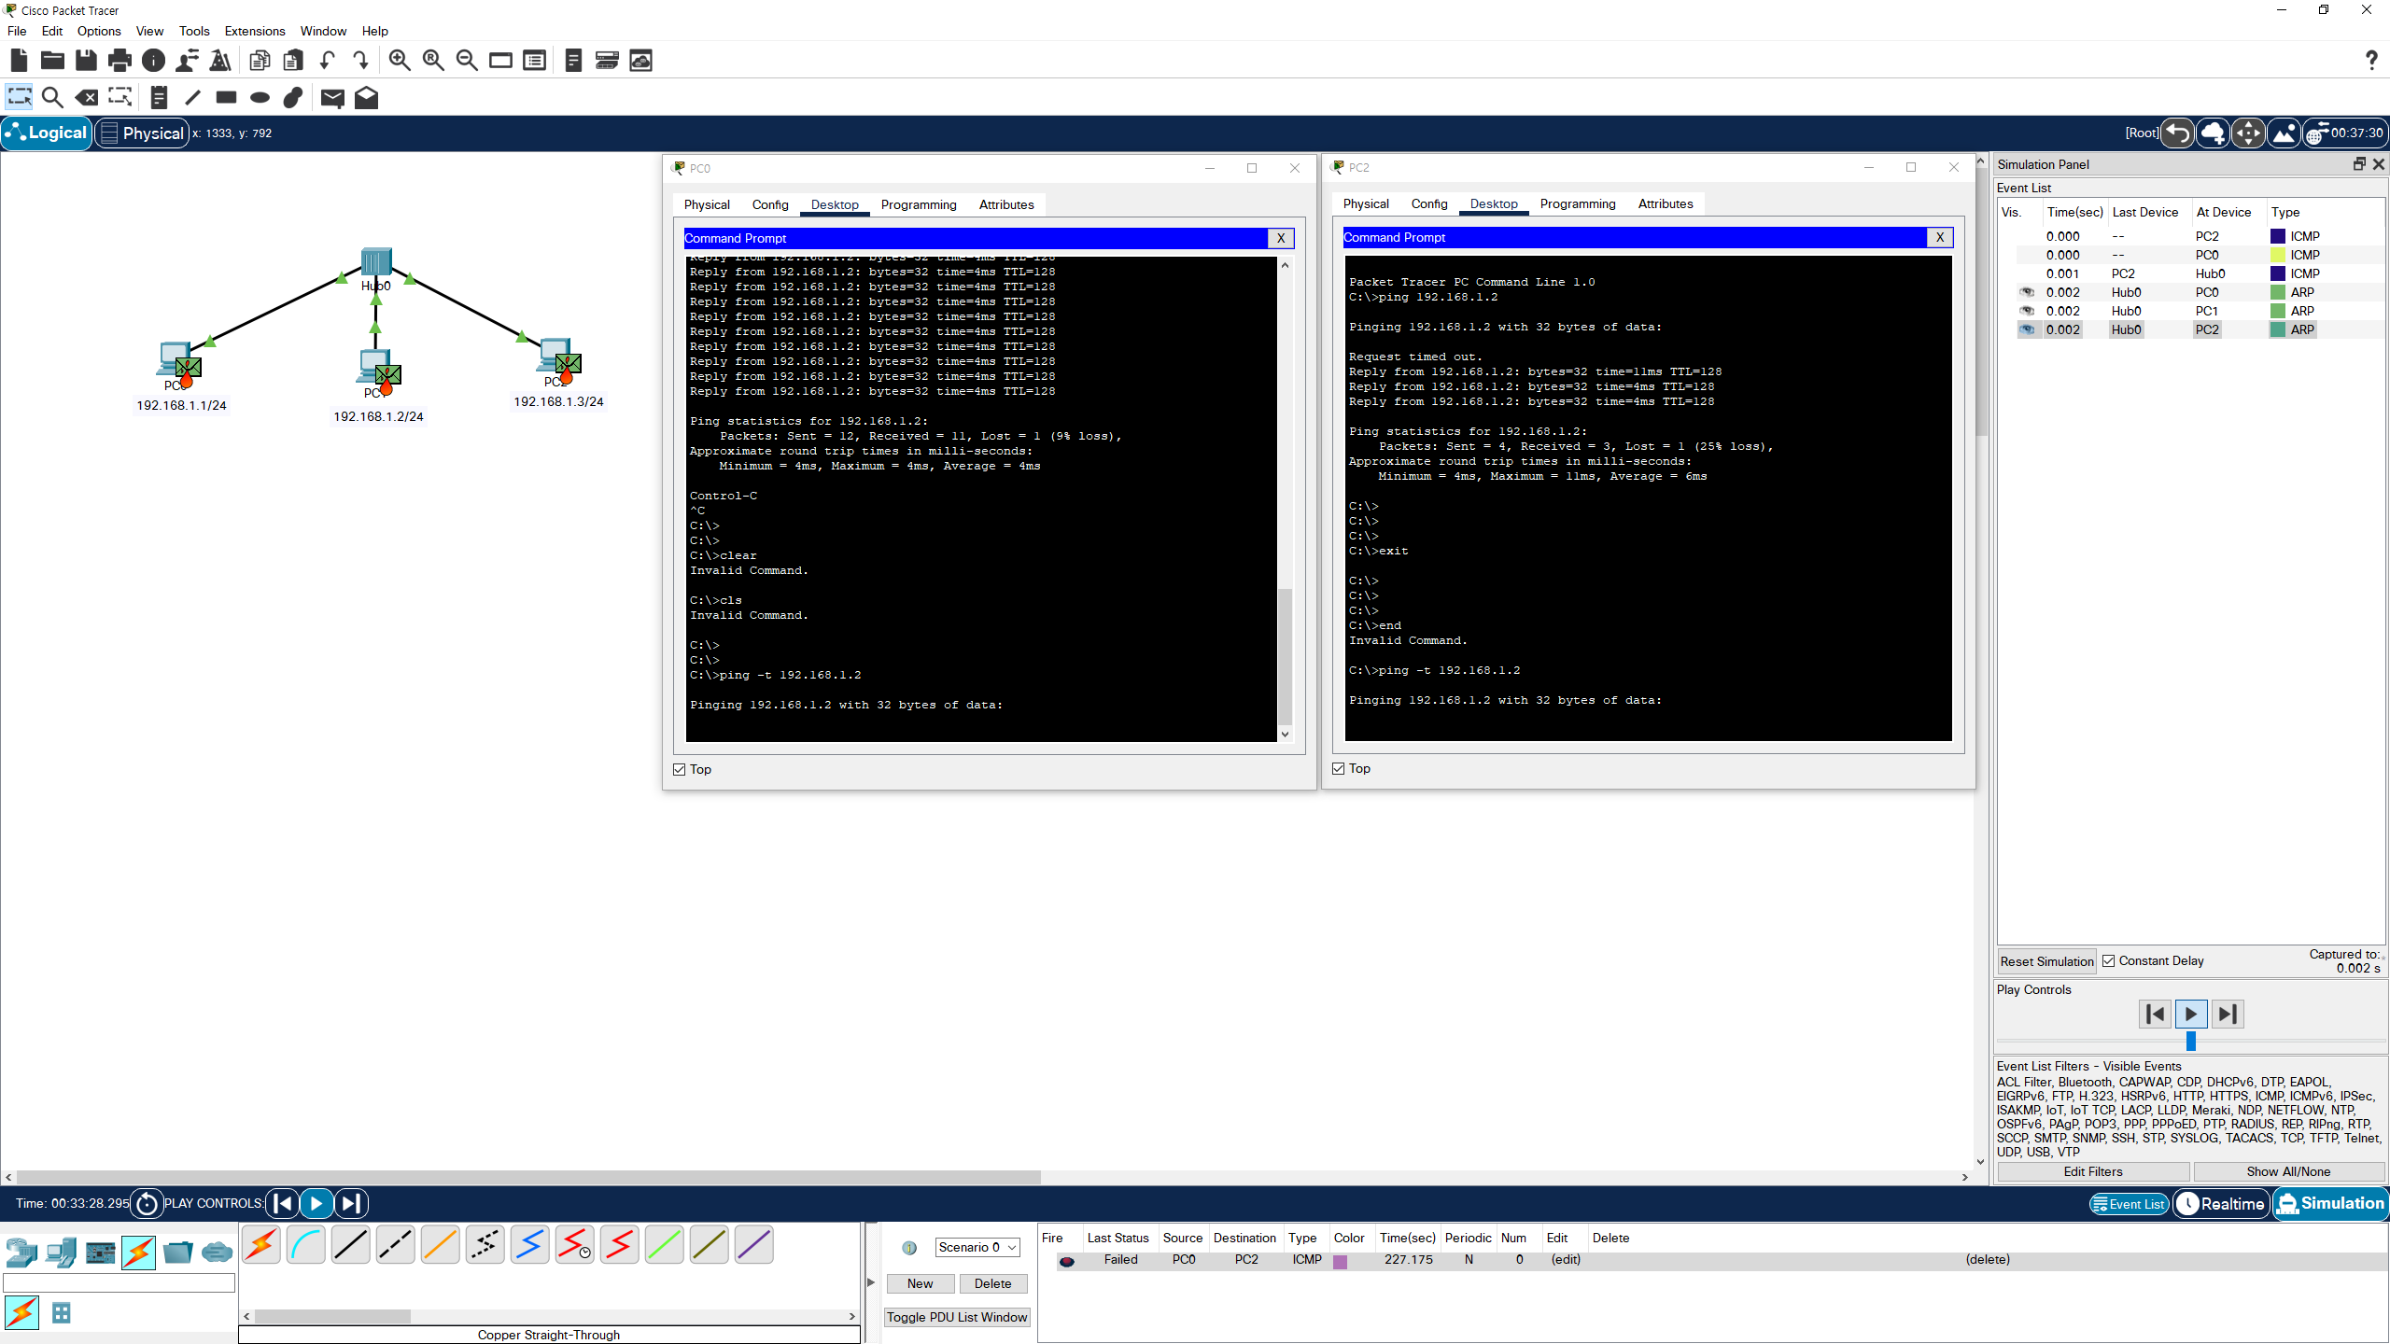Click the Hub0 device on canvas
The image size is (2390, 1344).
[375, 263]
